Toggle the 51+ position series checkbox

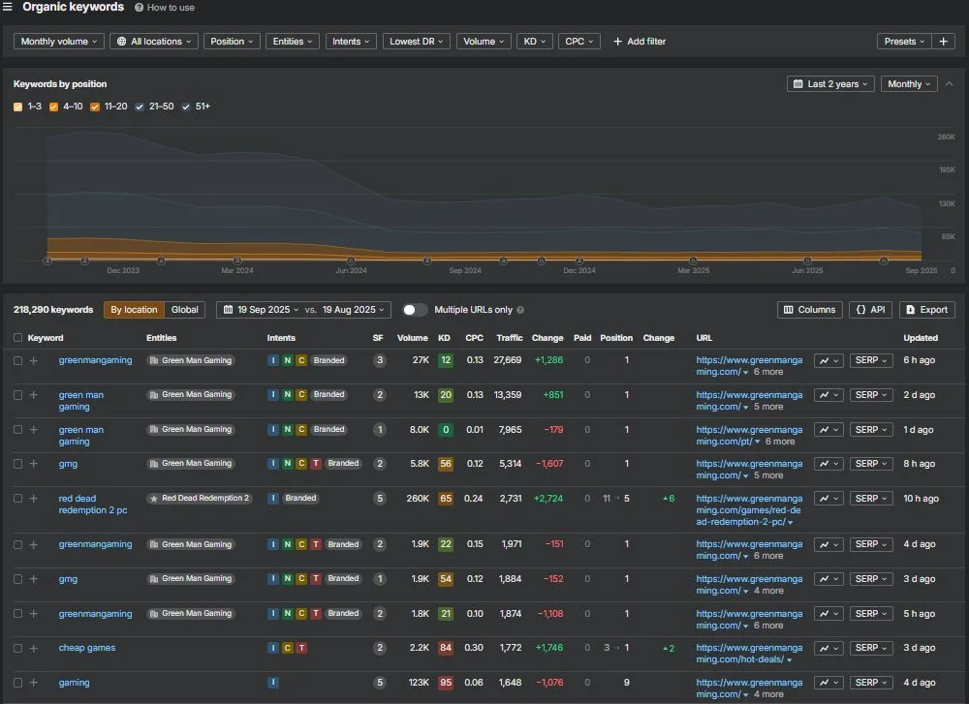click(x=186, y=107)
